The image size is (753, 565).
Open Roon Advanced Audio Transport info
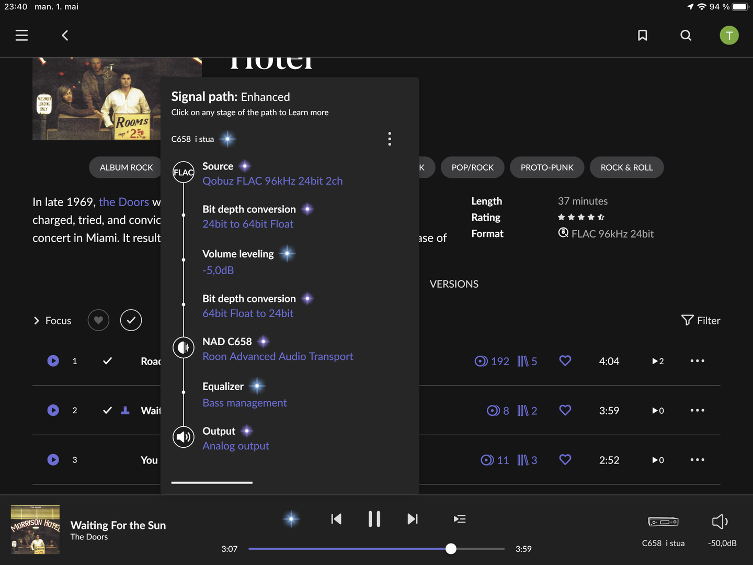point(278,356)
